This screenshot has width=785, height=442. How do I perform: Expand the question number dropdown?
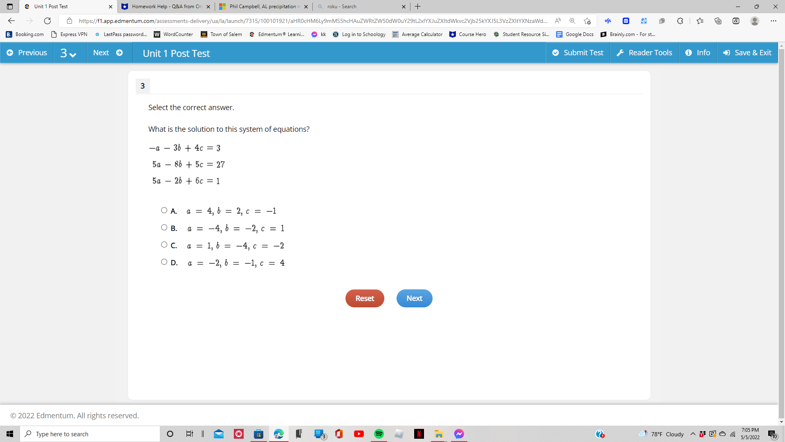tap(73, 54)
